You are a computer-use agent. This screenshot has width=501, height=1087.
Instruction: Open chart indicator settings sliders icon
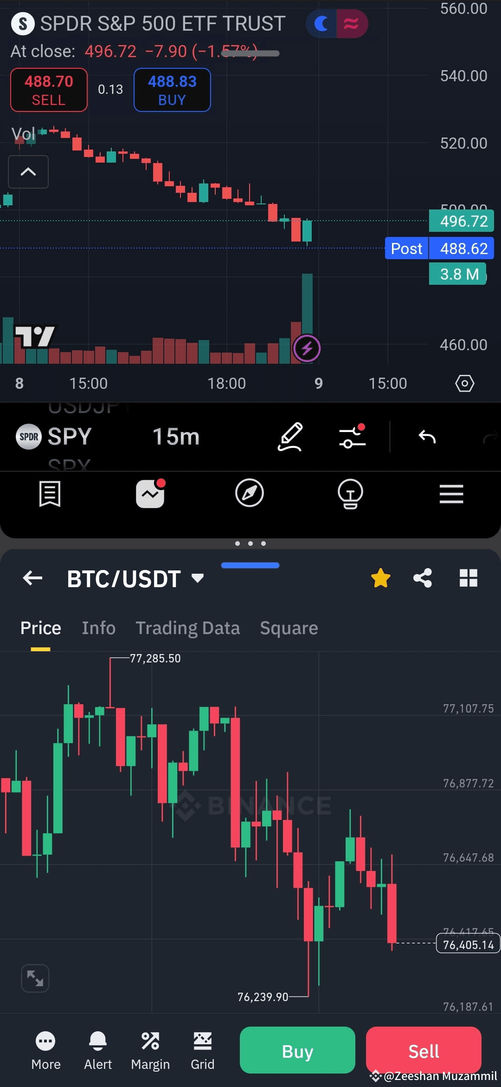[353, 437]
